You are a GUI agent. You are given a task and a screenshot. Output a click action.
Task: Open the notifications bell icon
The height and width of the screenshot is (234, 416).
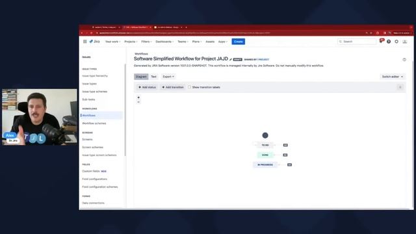click(x=382, y=41)
